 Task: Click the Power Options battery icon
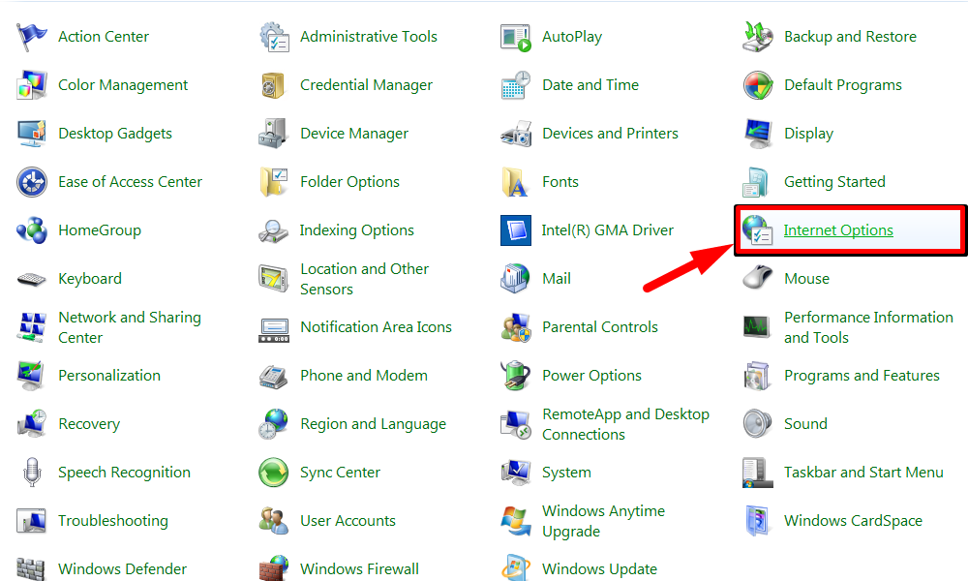[516, 376]
